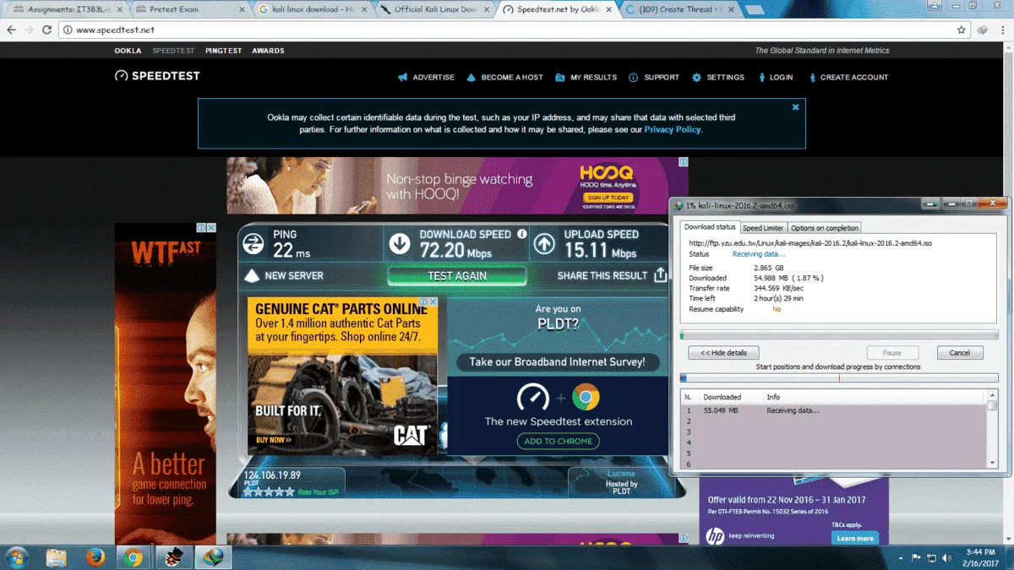The width and height of the screenshot is (1014, 570).
Task: Open Speedtest SETTINGS
Action: pyautogui.click(x=718, y=78)
